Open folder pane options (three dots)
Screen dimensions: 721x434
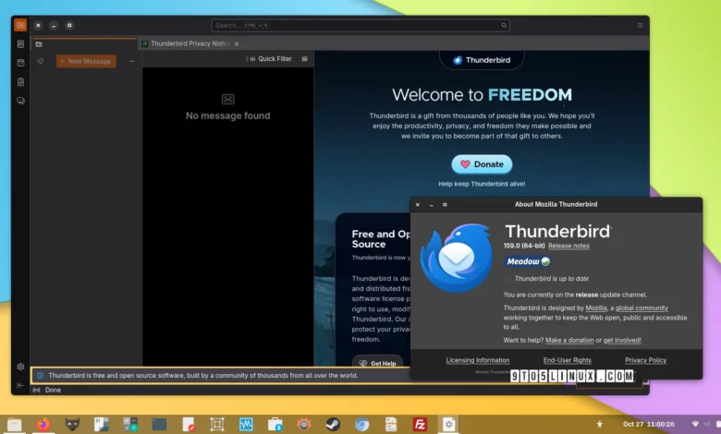pyautogui.click(x=132, y=61)
